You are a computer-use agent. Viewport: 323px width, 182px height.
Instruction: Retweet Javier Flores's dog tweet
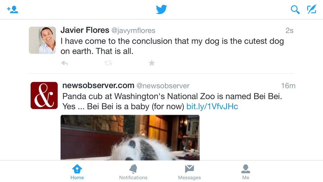[x=108, y=63]
